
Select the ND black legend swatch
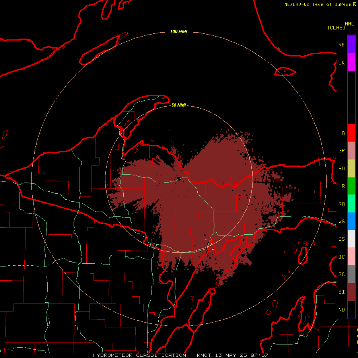tap(351, 309)
